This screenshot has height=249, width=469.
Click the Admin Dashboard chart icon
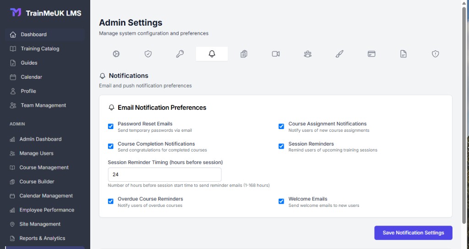coord(12,139)
